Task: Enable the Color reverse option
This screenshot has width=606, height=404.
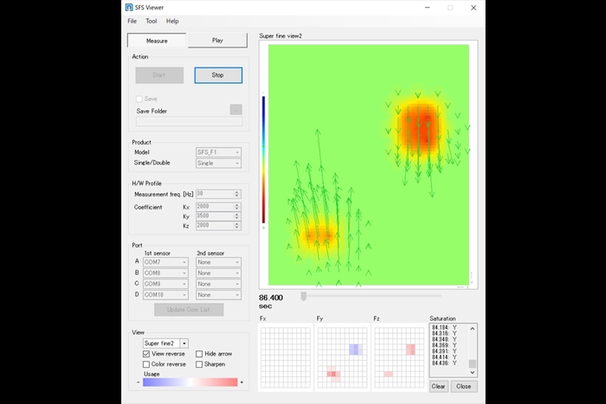Action: (146, 364)
